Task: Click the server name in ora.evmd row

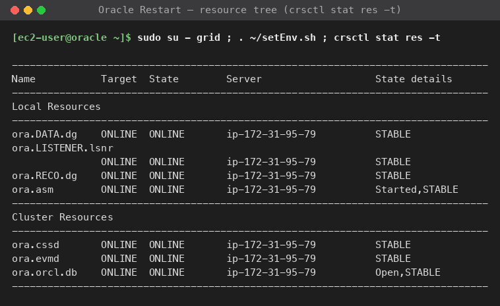Action: 271,259
